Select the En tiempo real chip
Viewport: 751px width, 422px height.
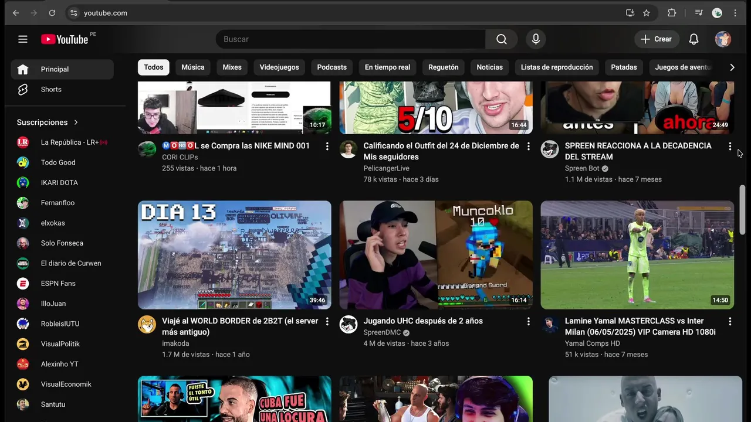tap(387, 67)
